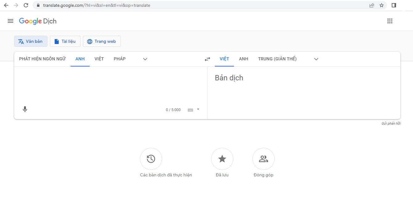413x213 pixels.
Task: Bookmark this page with the star icon
Action: pos(382,5)
